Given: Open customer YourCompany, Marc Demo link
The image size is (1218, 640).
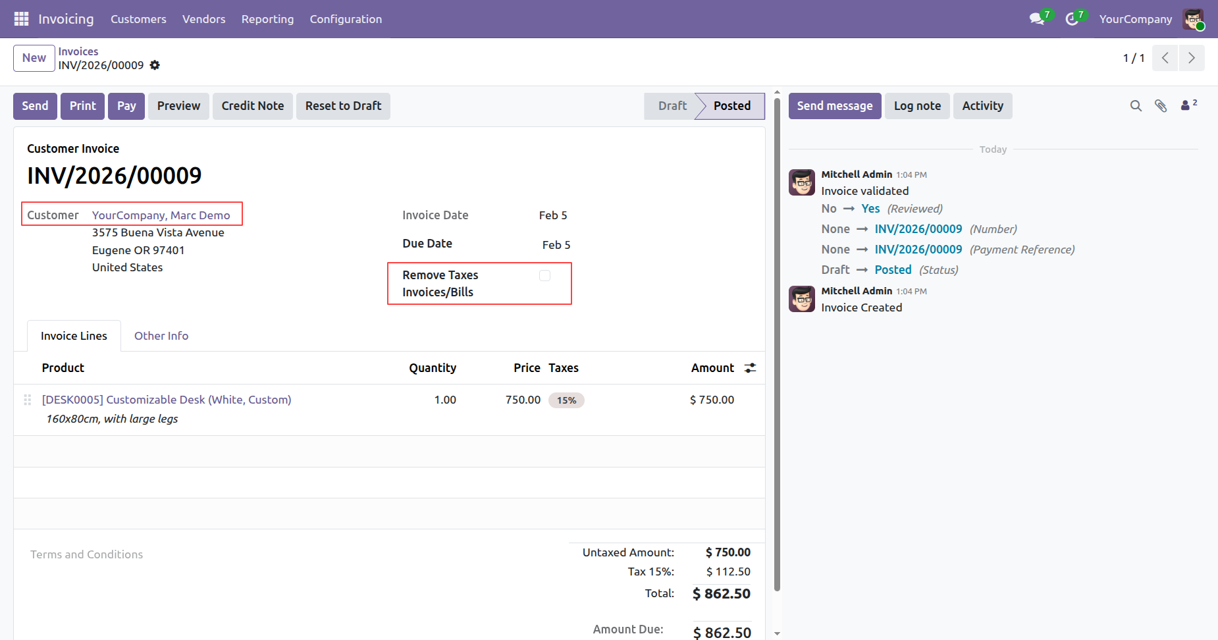Looking at the screenshot, I should [x=161, y=215].
